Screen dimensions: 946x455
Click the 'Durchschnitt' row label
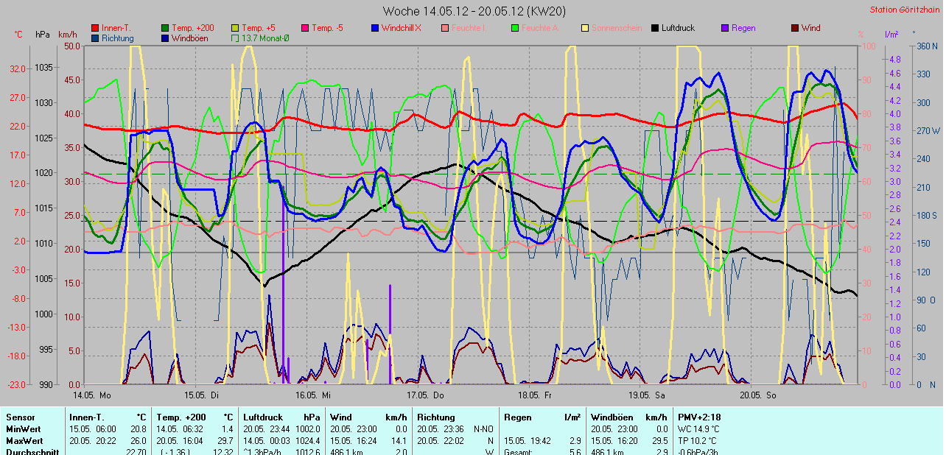coord(32,451)
